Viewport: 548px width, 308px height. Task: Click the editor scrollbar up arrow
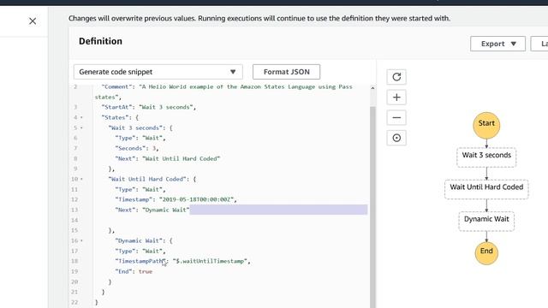point(372,88)
